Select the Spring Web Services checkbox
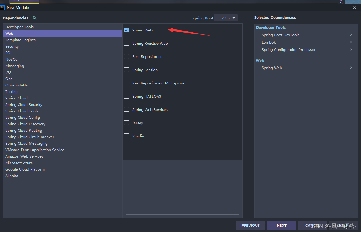Screen dimensions: 361x232 pyautogui.click(x=127, y=109)
